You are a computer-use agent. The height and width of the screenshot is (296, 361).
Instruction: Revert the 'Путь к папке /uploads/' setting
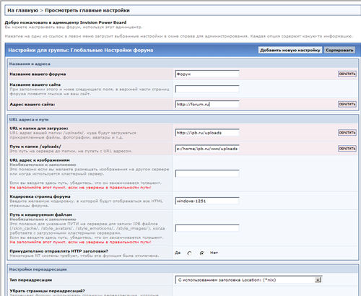[x=347, y=149]
